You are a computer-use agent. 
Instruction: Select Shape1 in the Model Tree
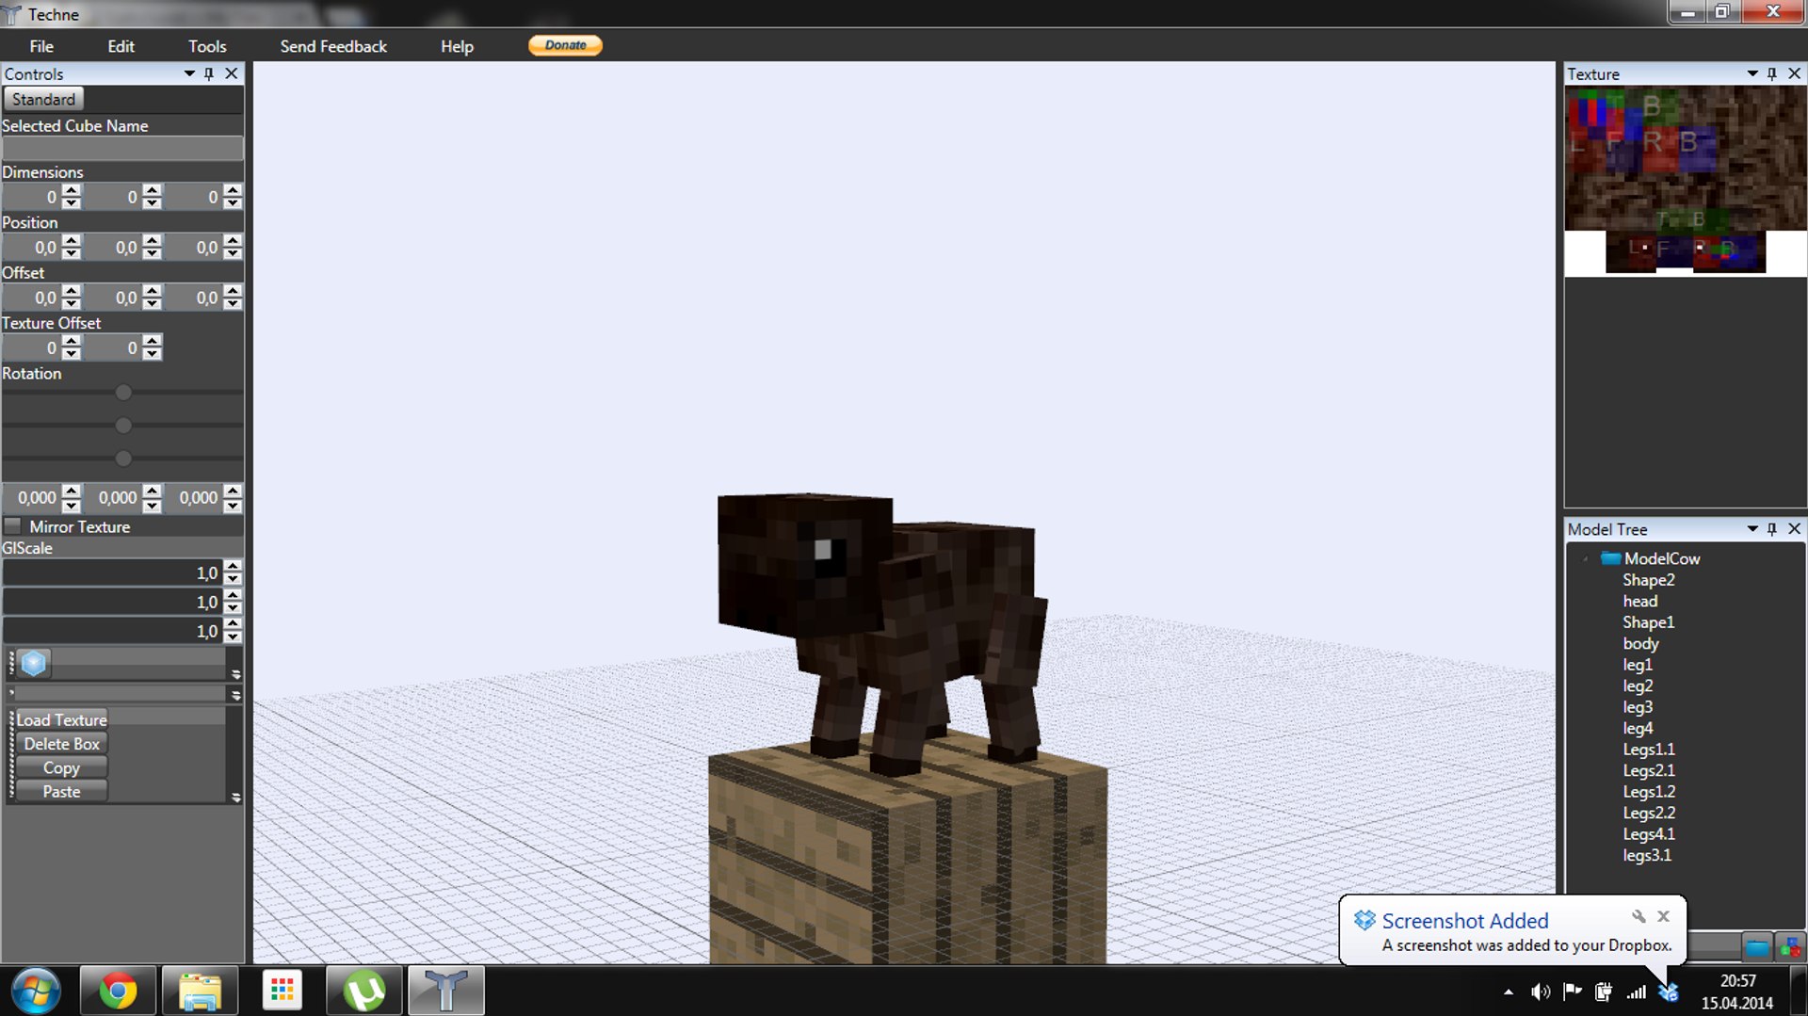tap(1648, 622)
